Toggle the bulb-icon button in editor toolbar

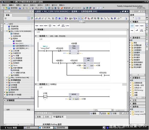click(82, 18)
